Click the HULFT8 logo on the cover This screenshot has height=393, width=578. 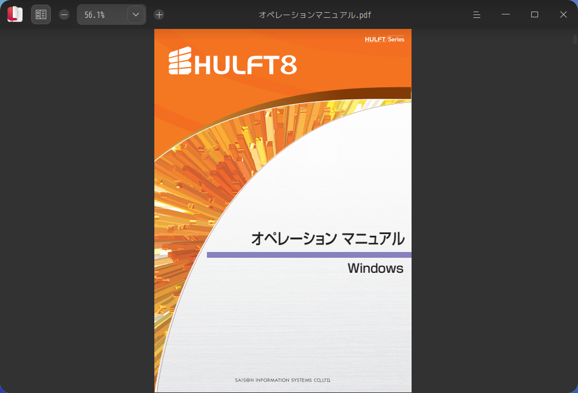click(x=232, y=61)
